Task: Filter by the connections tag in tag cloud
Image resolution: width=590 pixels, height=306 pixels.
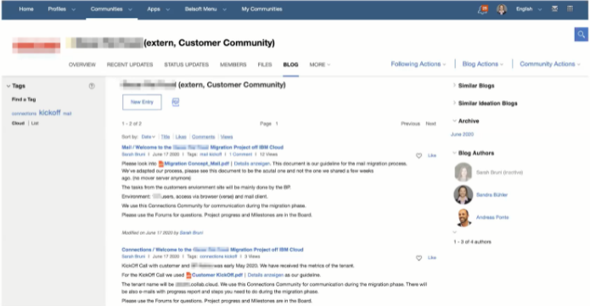Action: 24,113
